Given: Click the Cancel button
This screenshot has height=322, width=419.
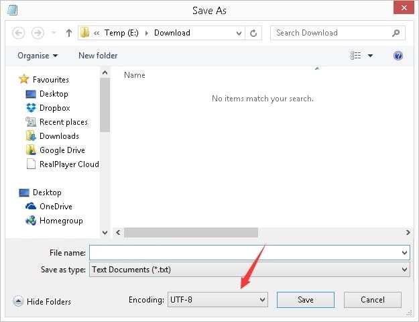Looking at the screenshot, I should pos(373,300).
